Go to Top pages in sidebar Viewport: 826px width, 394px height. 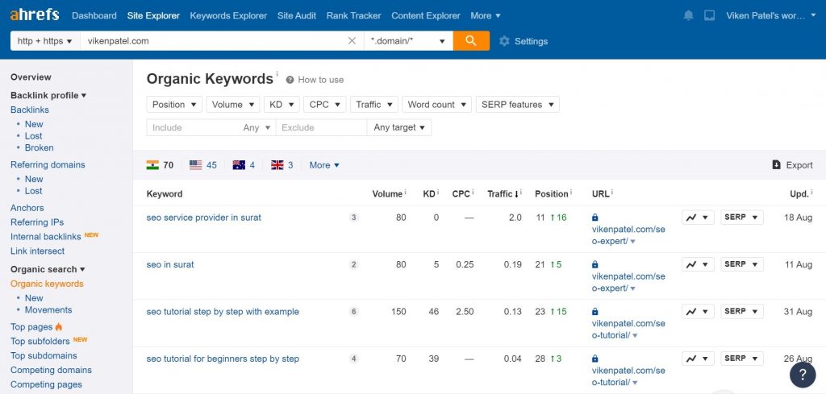31,327
